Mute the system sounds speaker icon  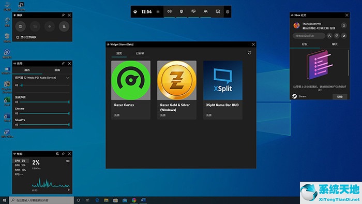point(17,102)
